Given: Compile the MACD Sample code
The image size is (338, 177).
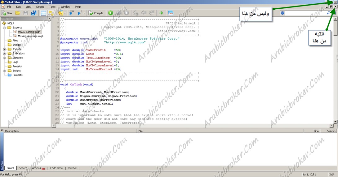Looking at the screenshot, I should [96, 13].
